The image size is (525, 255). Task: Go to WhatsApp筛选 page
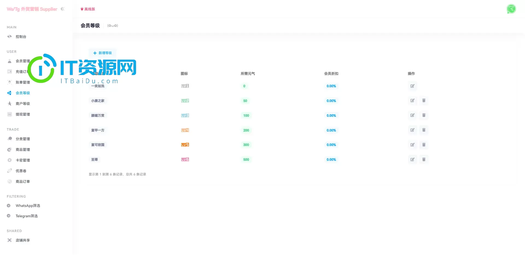(x=28, y=206)
